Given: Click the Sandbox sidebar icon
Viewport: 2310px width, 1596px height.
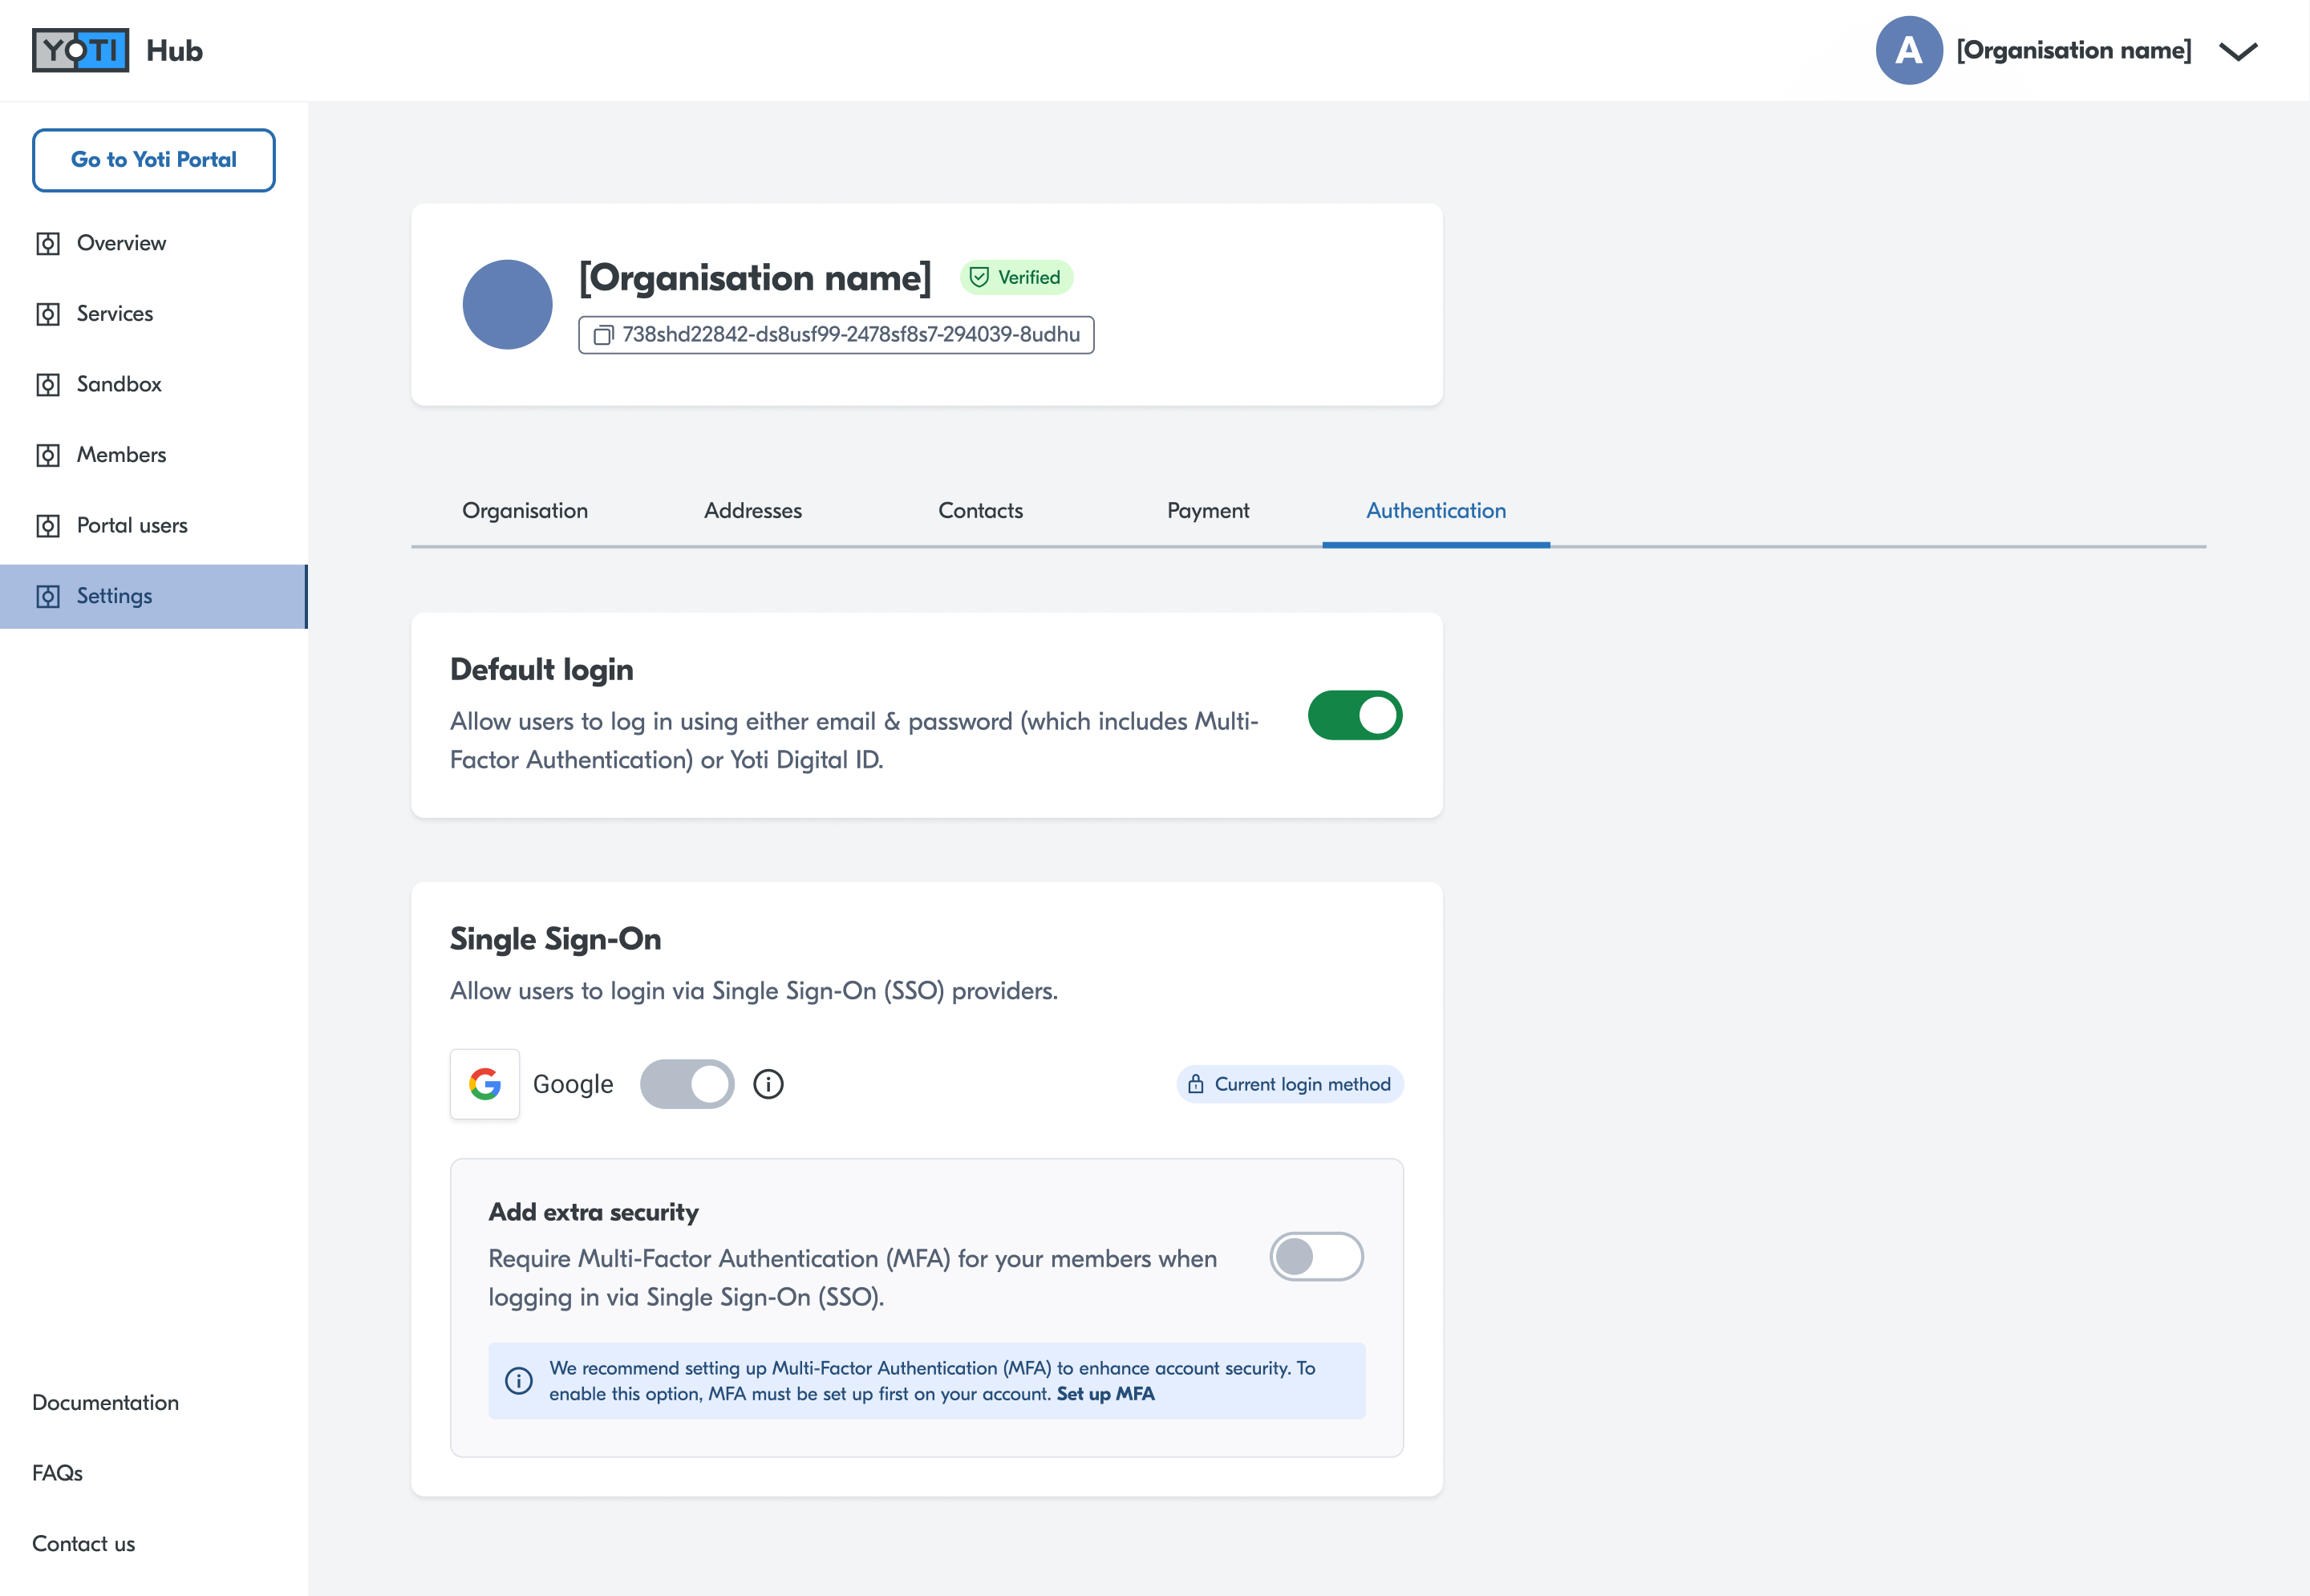Looking at the screenshot, I should [x=48, y=385].
